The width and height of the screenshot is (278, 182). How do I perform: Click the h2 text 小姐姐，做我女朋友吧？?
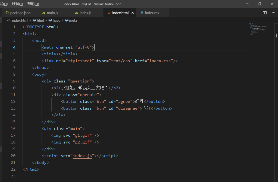pyautogui.click(x=84, y=88)
